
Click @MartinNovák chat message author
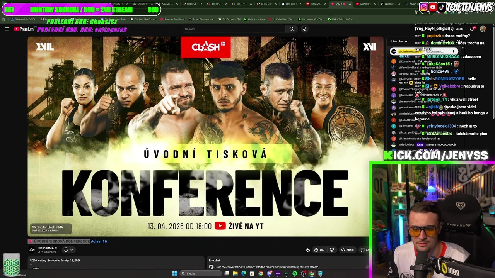click(x=409, y=139)
